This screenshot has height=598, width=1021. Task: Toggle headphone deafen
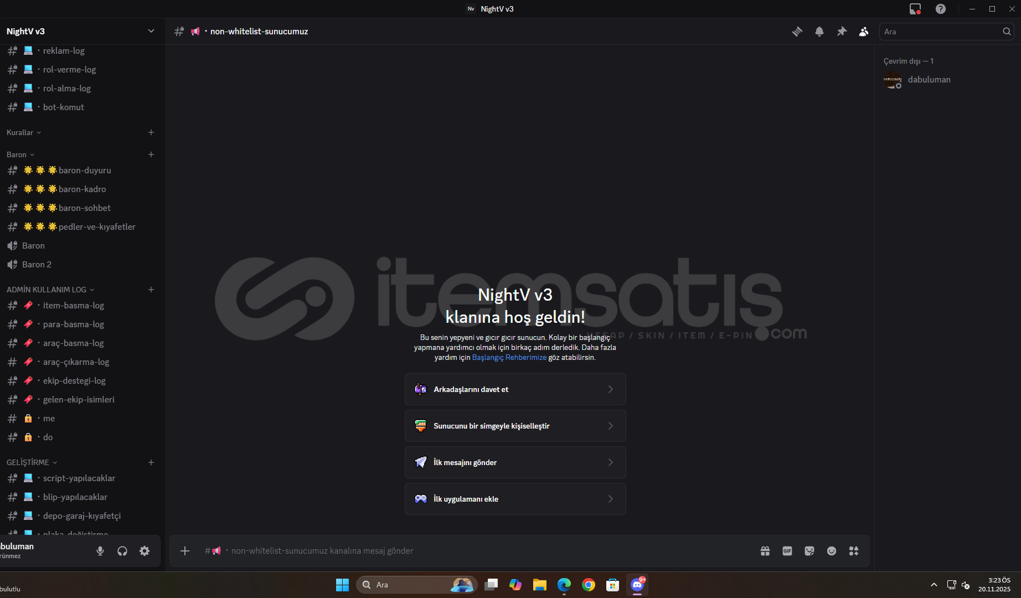click(122, 551)
